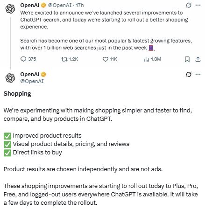This screenshot has width=205, height=209.
Task: Click the green check beside Direct links to buy
Action: coord(7,153)
